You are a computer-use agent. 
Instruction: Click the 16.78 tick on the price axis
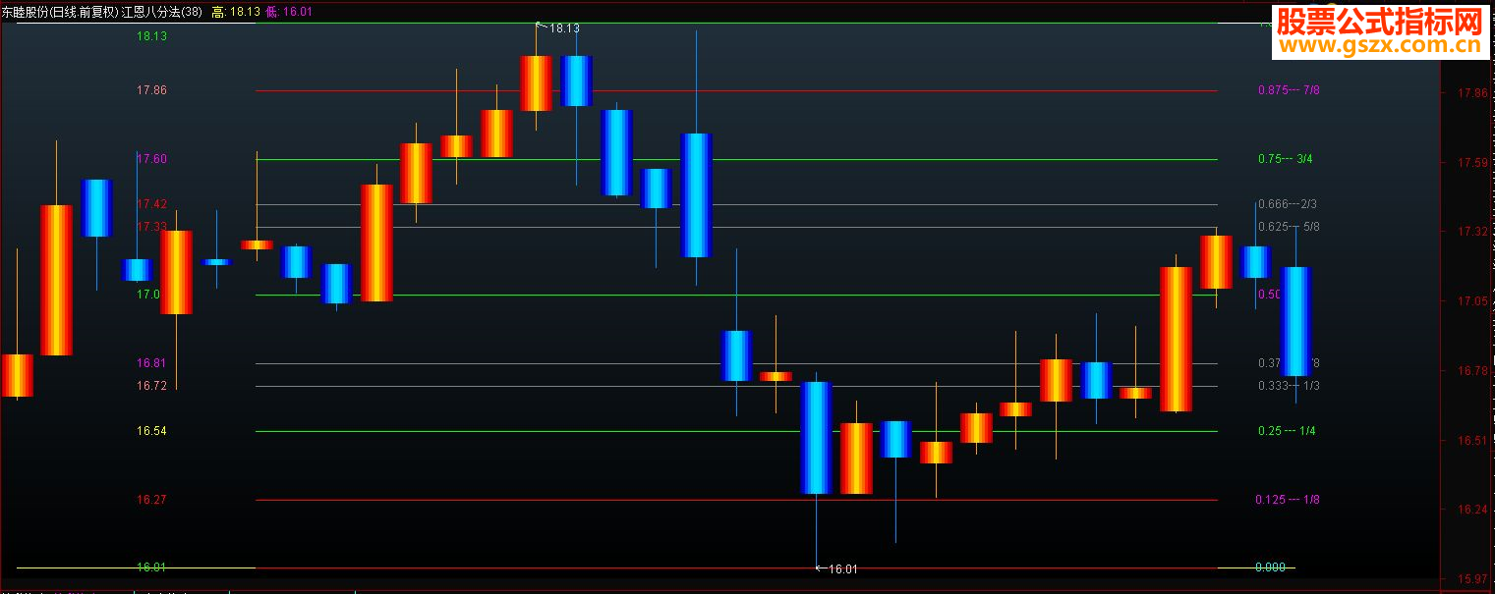tap(1473, 371)
